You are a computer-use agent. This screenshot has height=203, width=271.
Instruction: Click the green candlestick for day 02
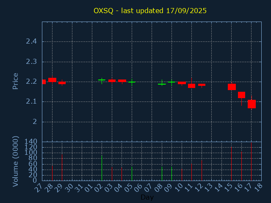(x=102, y=81)
